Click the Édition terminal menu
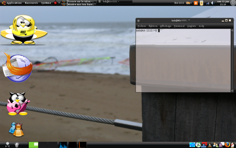236x148 pixels. coord(153,26)
